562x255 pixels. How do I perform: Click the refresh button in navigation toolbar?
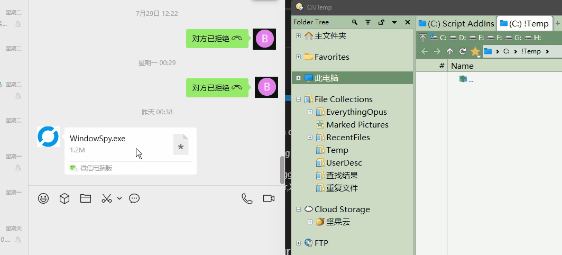point(463,51)
